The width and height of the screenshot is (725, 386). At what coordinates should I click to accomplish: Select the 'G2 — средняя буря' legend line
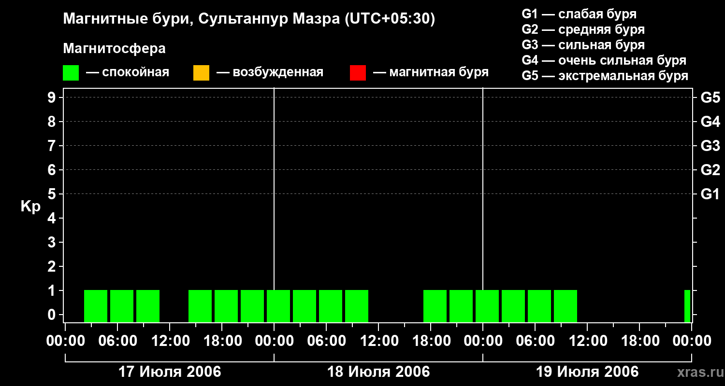583,29
